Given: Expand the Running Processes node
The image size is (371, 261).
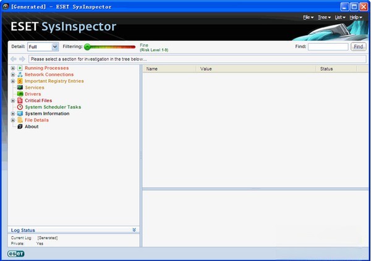Looking at the screenshot, I should pyautogui.click(x=13, y=68).
